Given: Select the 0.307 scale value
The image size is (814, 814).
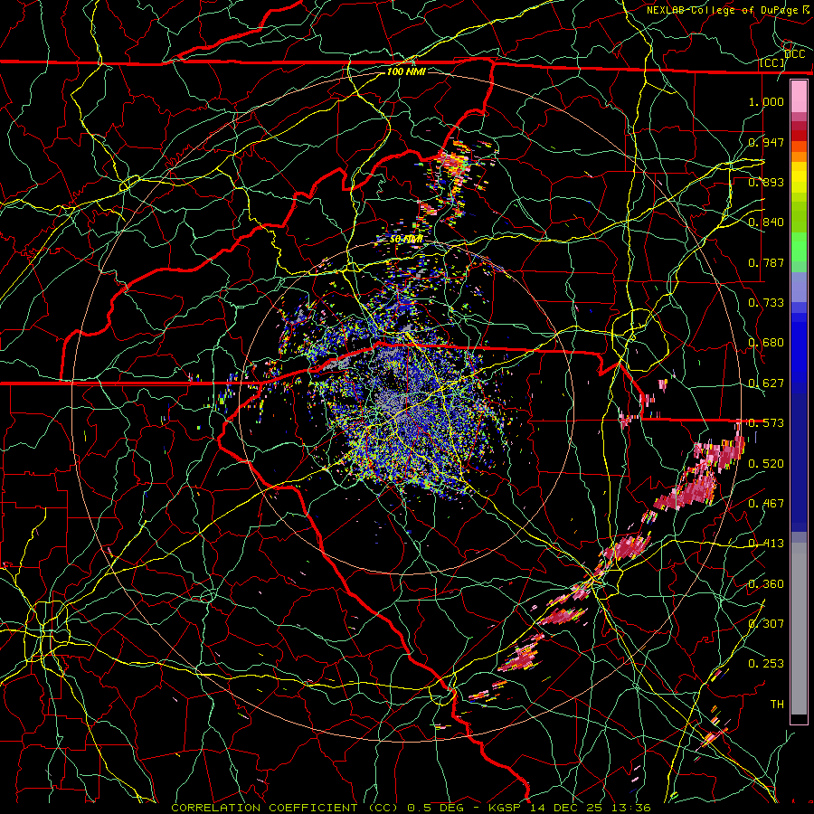Looking at the screenshot, I should 766,623.
